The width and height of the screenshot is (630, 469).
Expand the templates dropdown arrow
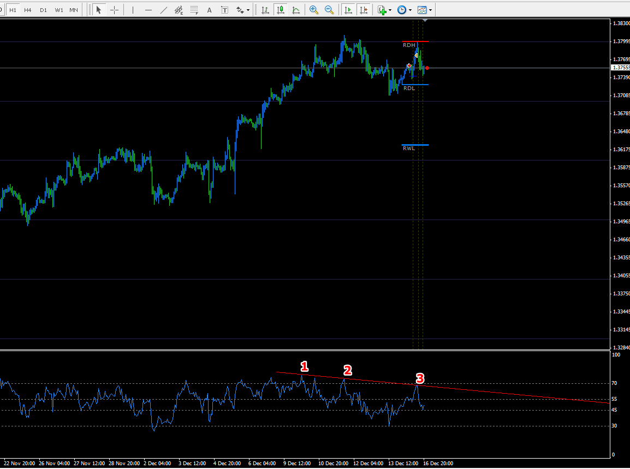[x=430, y=10]
